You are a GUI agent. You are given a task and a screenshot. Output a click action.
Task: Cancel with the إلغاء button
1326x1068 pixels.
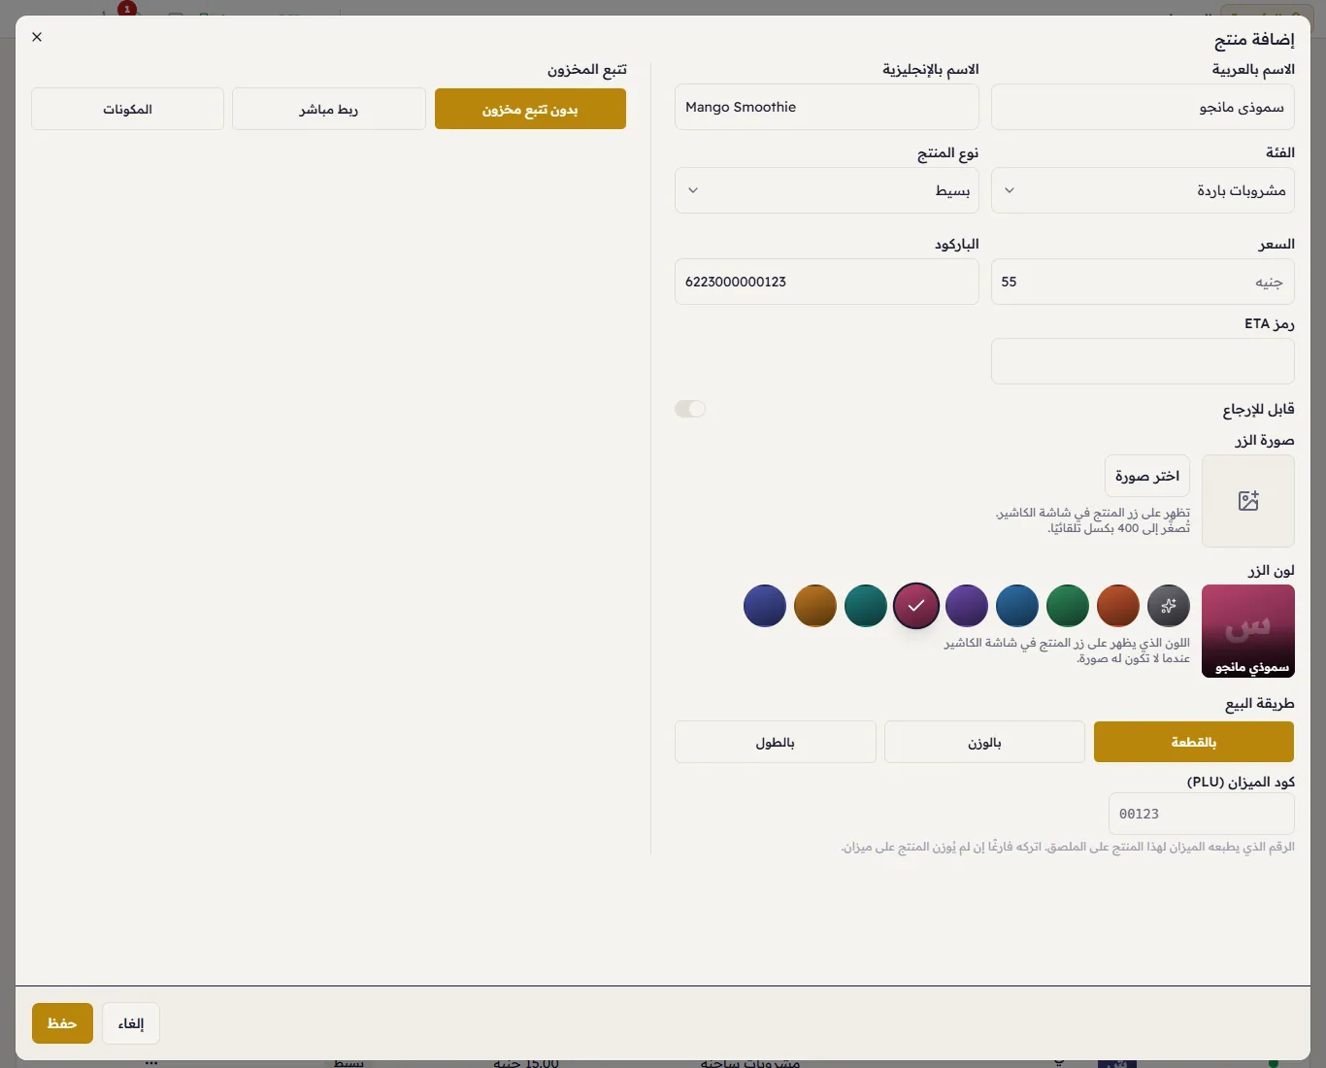(131, 1023)
